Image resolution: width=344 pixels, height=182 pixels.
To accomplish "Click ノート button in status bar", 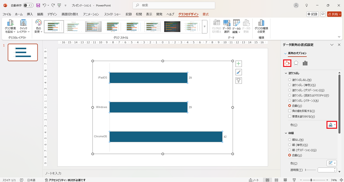I will pyautogui.click(x=254, y=180).
